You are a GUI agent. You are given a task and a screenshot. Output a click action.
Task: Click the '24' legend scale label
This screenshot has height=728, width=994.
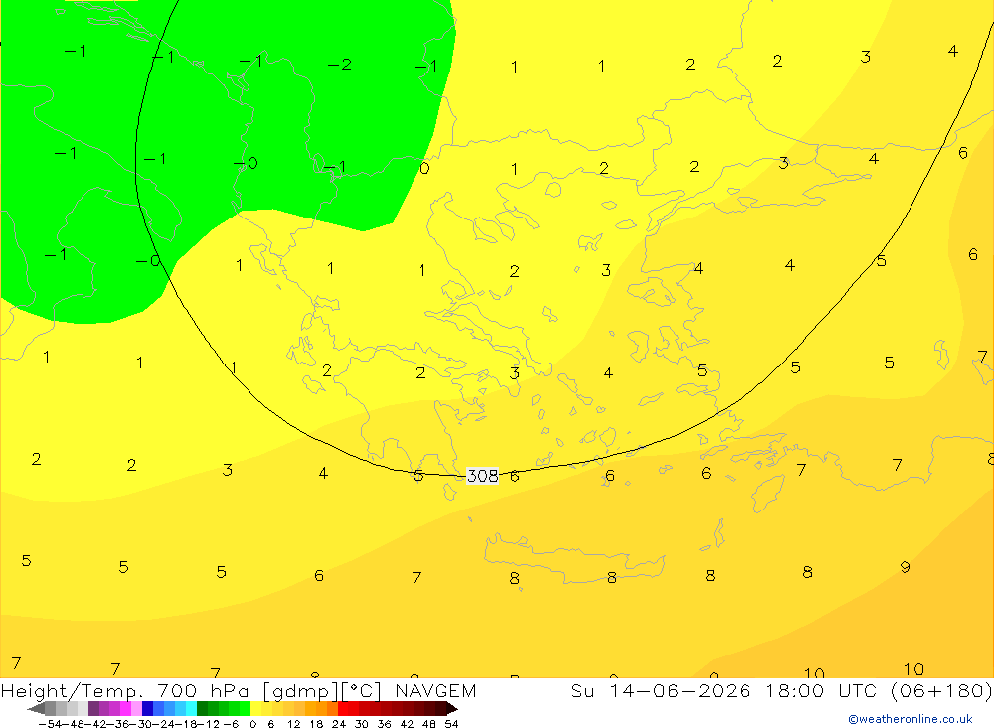(x=339, y=724)
